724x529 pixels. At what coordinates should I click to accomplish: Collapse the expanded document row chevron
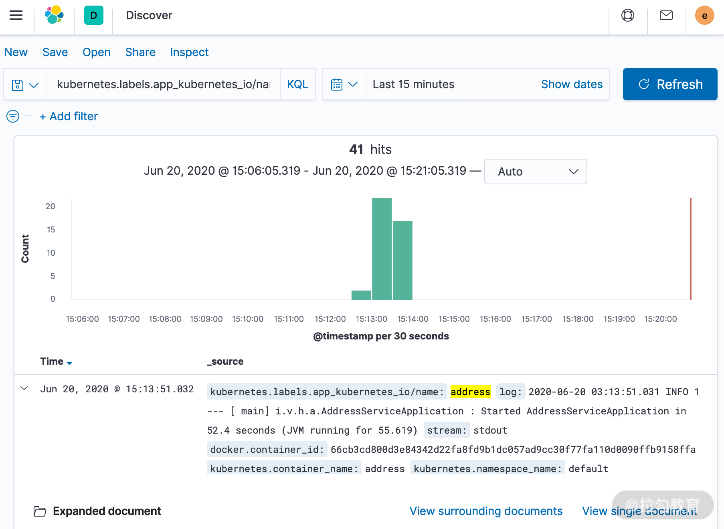click(x=24, y=388)
